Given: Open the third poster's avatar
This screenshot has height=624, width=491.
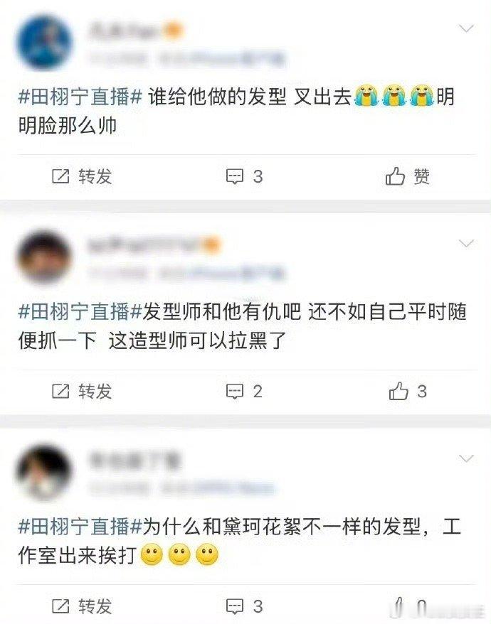Looking at the screenshot, I should (x=44, y=473).
